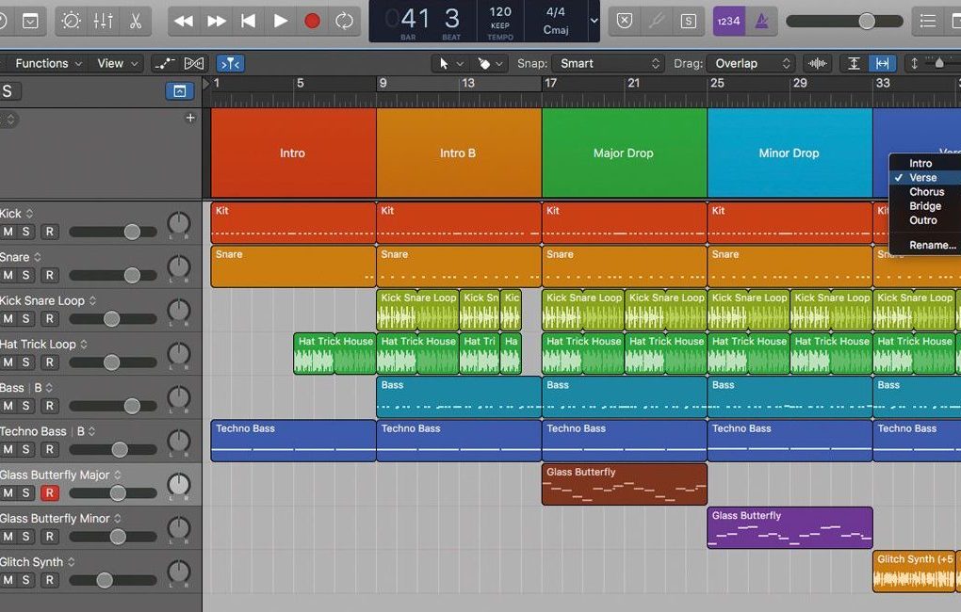
Task: Mute the Kick track
Action: click(x=8, y=232)
